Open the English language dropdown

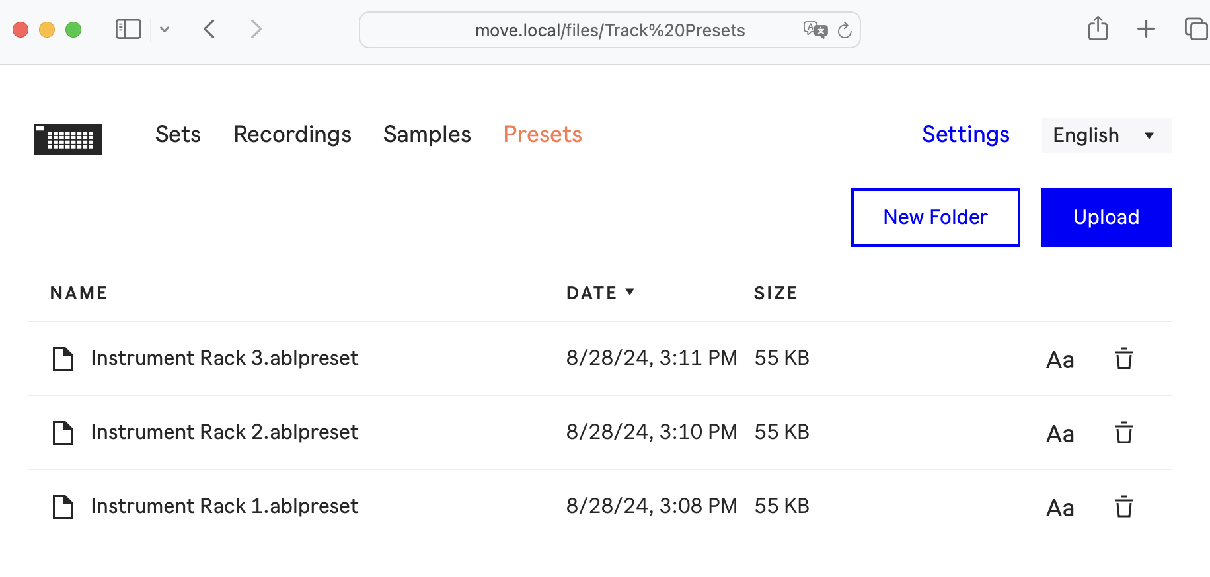coord(1106,135)
